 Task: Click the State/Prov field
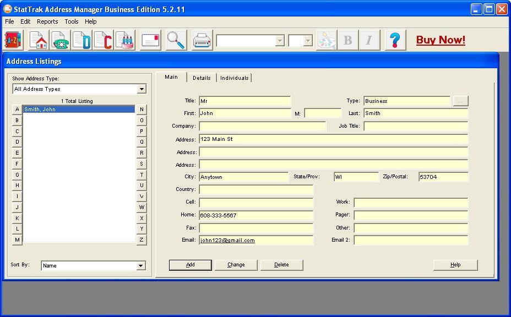(x=356, y=177)
